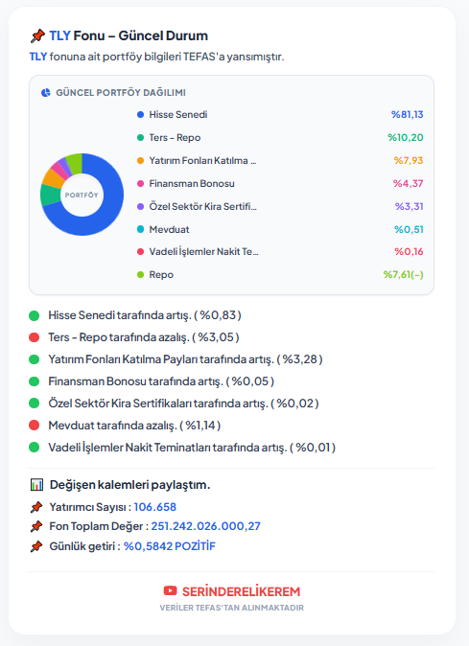Click the Finansman Bonosu legend label
The width and height of the screenshot is (469, 646).
point(192,183)
